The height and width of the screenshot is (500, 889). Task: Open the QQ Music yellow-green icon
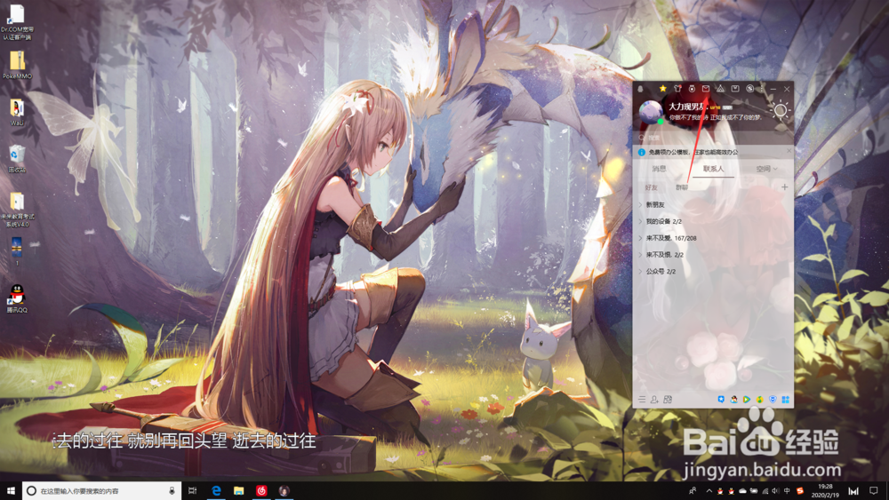point(760,400)
